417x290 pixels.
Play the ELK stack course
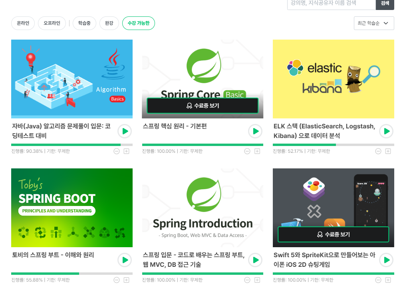coord(387,131)
